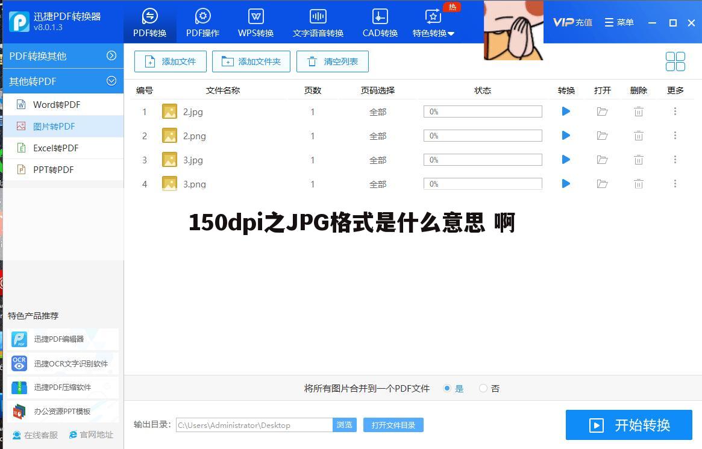This screenshot has height=449, width=702.
Task: Open 迅捷OCR文字识别软件 recommendation
Action: coord(63,363)
